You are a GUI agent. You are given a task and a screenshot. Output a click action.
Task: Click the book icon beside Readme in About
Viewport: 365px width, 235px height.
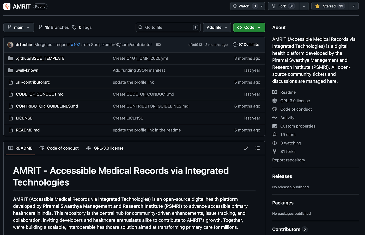pyautogui.click(x=275, y=92)
